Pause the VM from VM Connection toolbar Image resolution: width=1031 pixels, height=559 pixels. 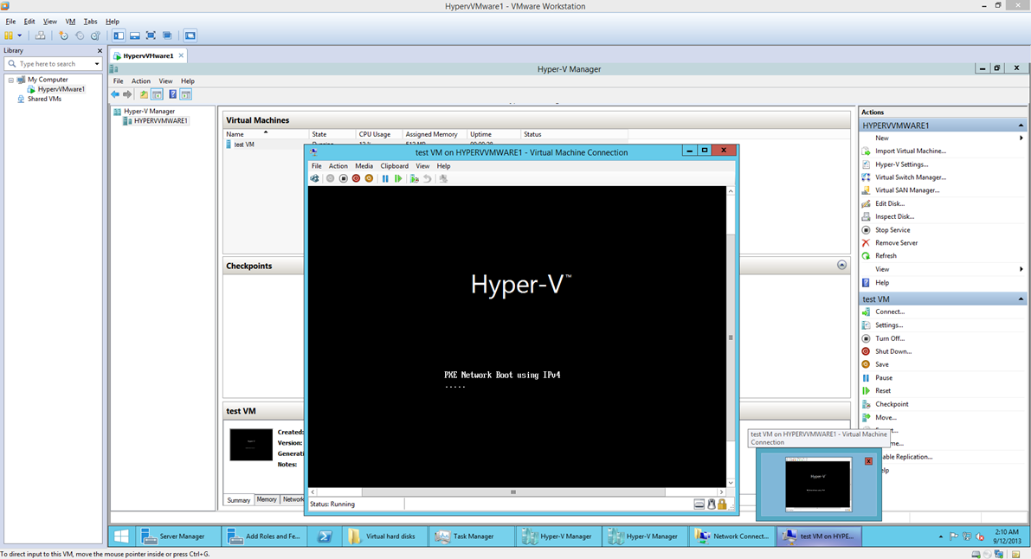385,178
